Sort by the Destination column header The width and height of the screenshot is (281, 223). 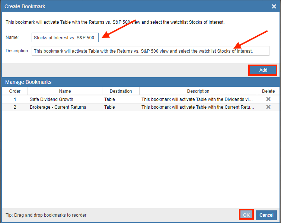click(121, 91)
